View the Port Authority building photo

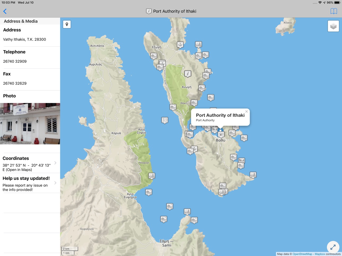tap(30, 124)
